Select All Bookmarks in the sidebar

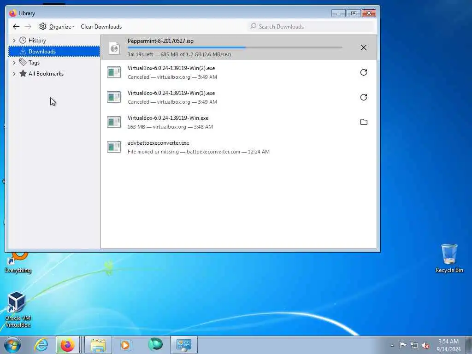[x=46, y=74]
